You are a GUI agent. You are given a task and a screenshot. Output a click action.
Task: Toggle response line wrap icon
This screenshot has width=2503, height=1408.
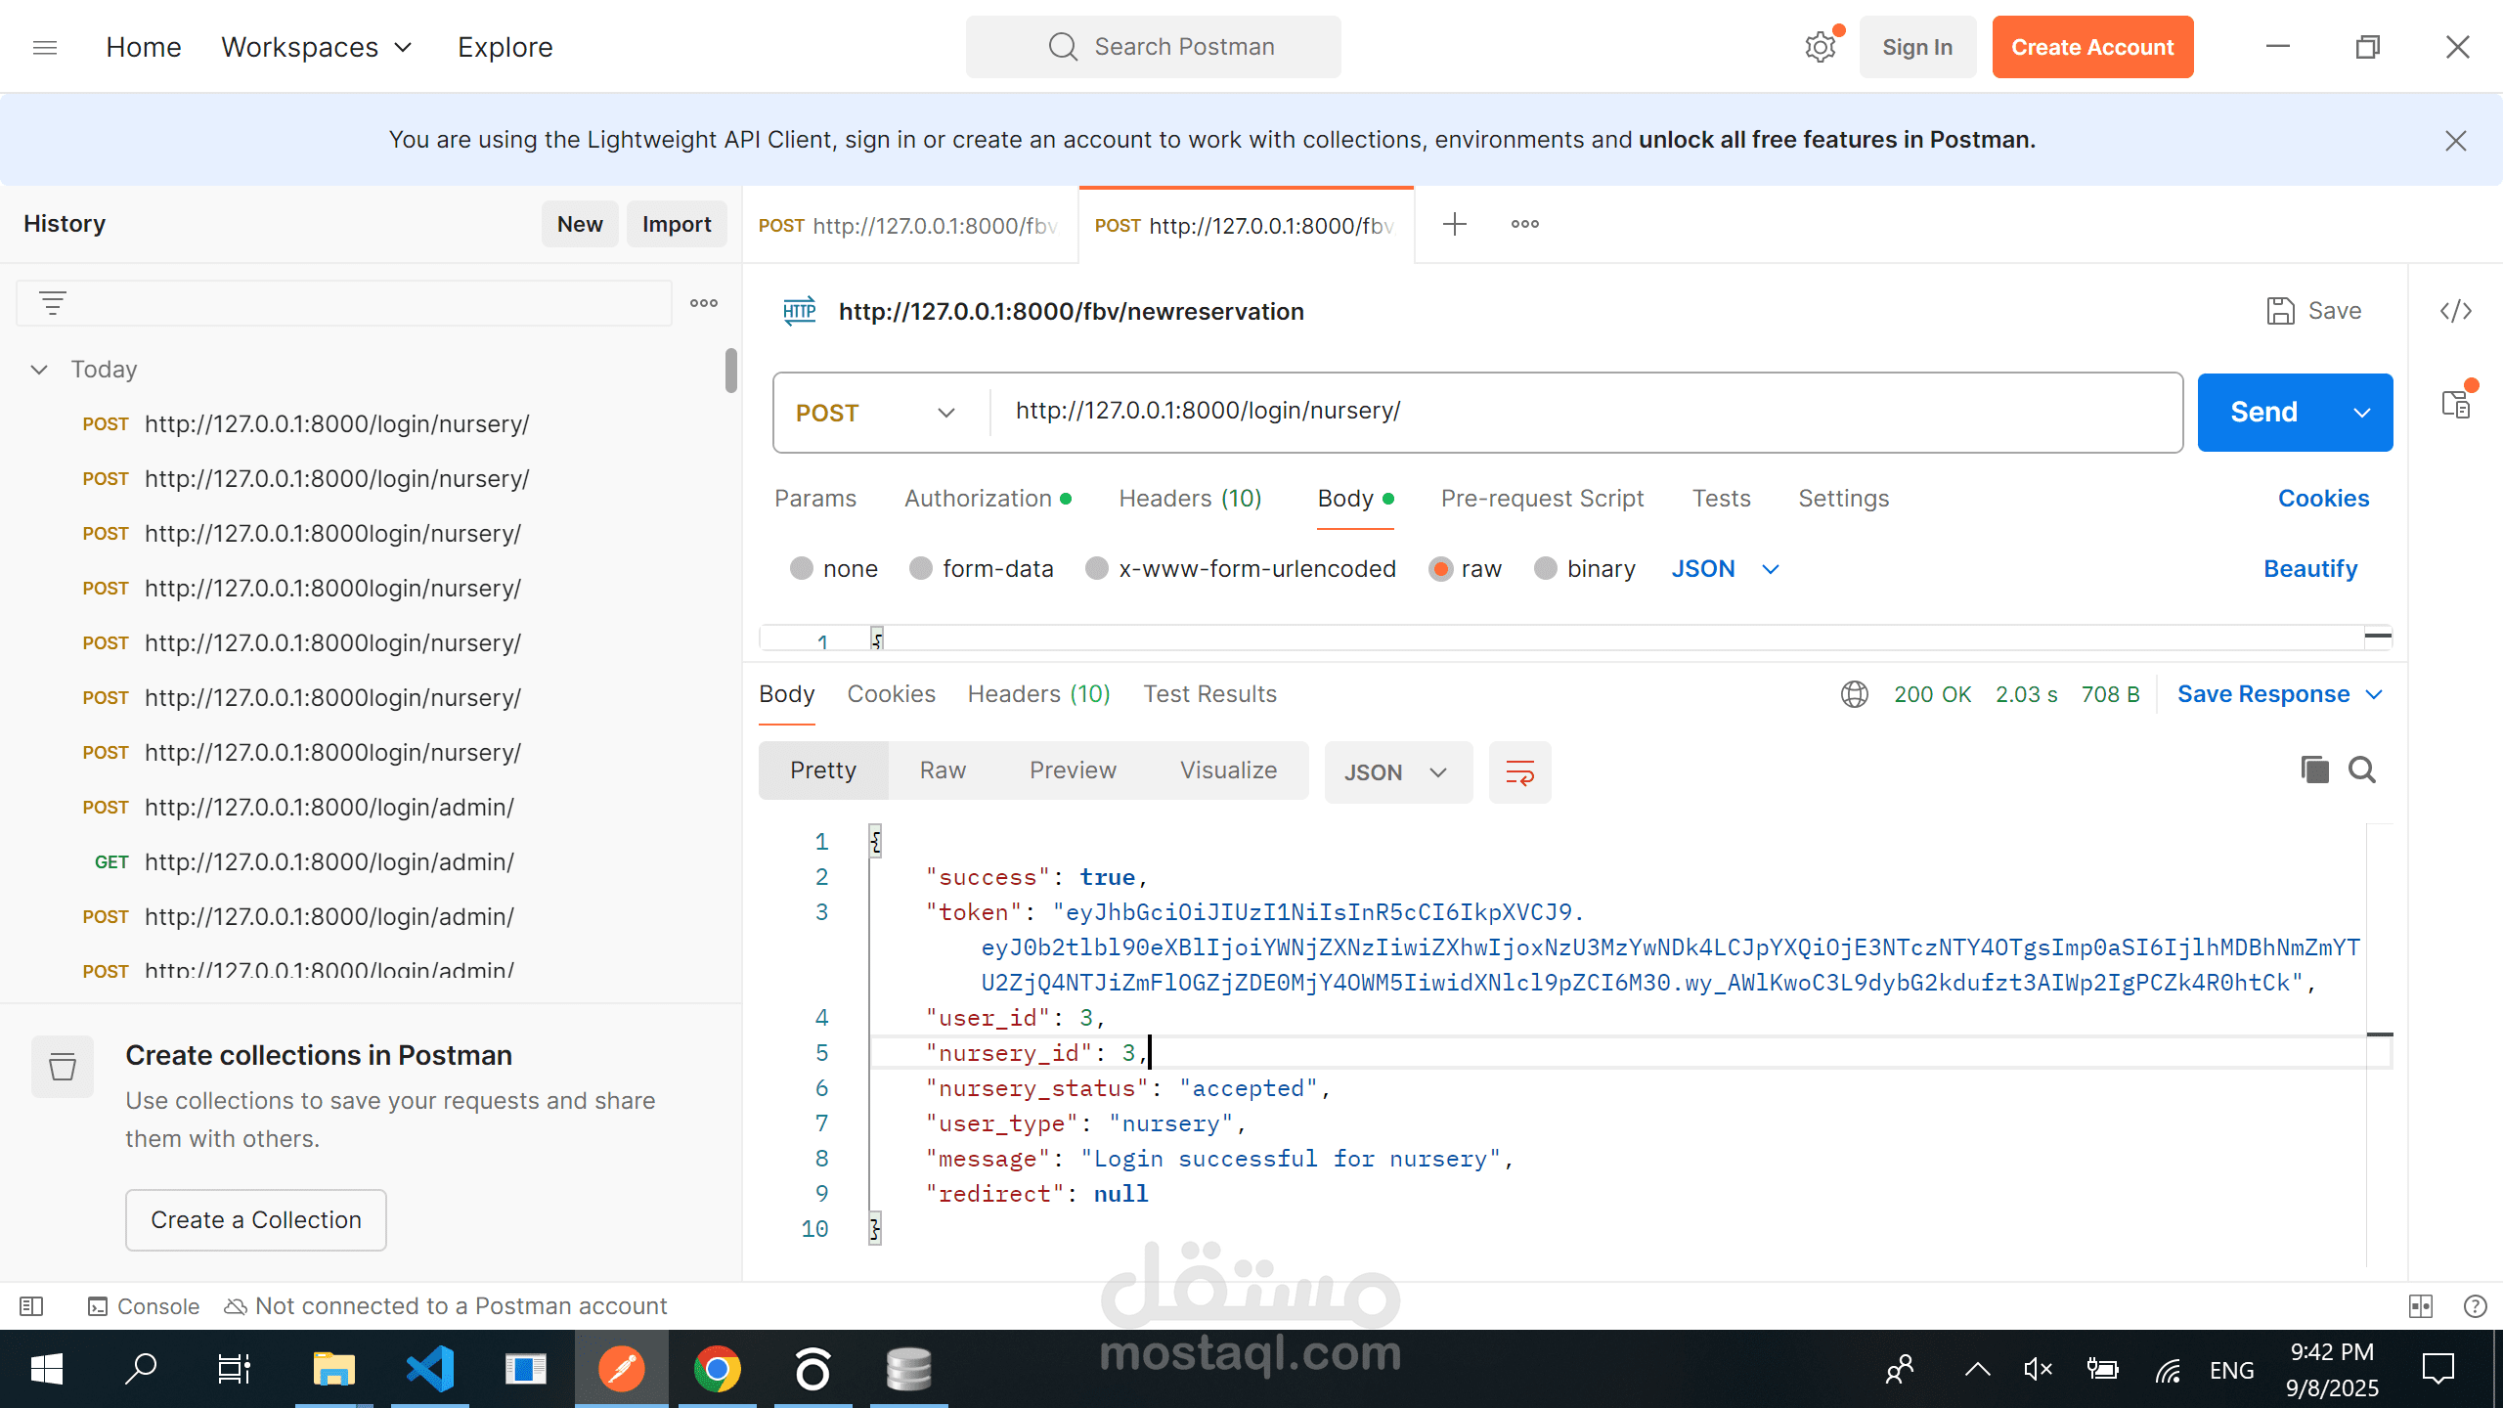coord(1520,772)
